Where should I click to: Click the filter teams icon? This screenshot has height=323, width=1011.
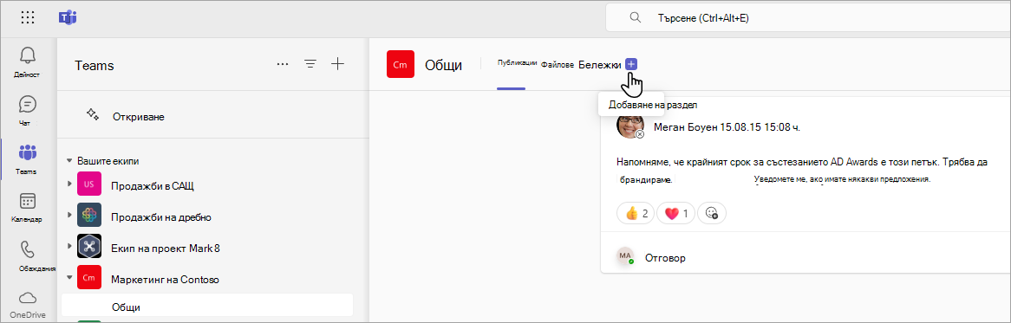[310, 64]
